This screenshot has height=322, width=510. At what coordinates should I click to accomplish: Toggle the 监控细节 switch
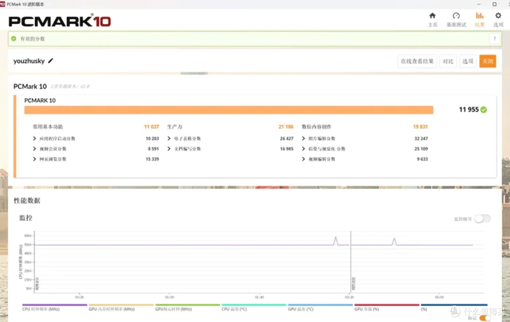482,219
